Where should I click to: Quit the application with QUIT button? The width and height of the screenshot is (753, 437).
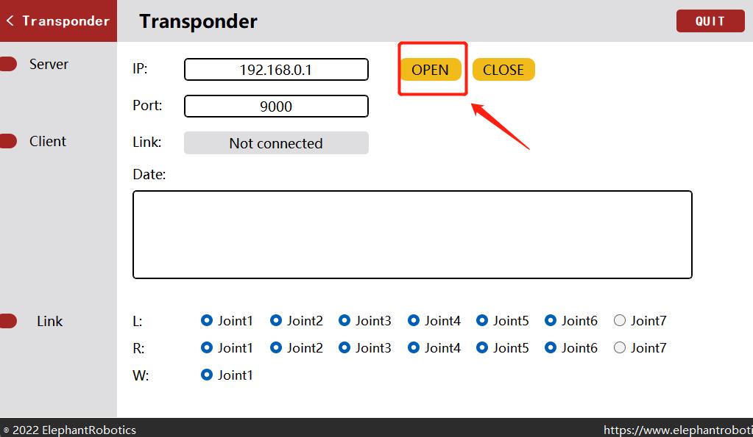pos(710,21)
